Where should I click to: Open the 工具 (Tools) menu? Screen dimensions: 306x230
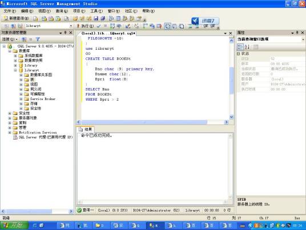96,11
